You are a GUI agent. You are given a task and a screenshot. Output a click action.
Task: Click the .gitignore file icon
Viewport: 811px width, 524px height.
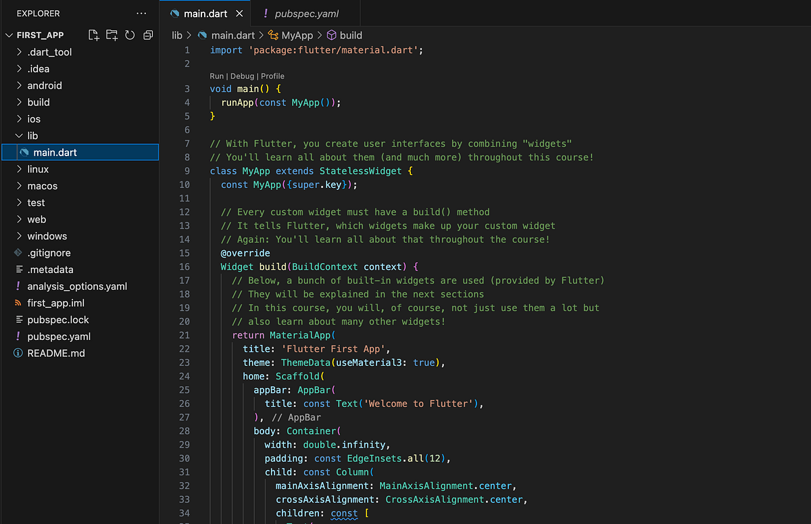click(x=18, y=252)
